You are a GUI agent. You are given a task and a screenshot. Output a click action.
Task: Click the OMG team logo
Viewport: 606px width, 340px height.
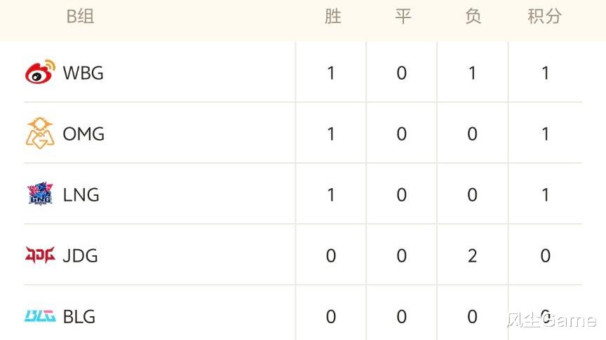tap(40, 133)
